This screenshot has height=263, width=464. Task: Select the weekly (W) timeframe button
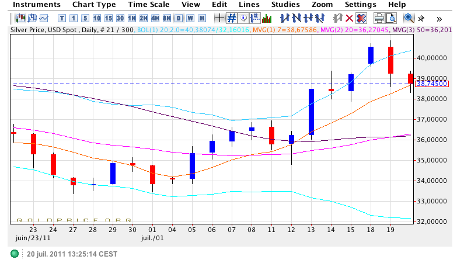pos(190,18)
